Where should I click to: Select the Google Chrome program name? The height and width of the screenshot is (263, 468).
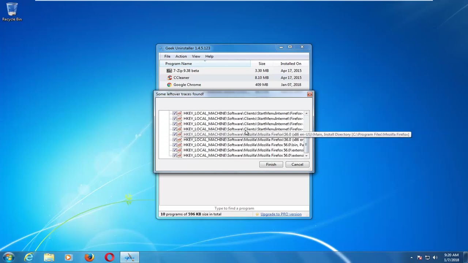coord(187,84)
